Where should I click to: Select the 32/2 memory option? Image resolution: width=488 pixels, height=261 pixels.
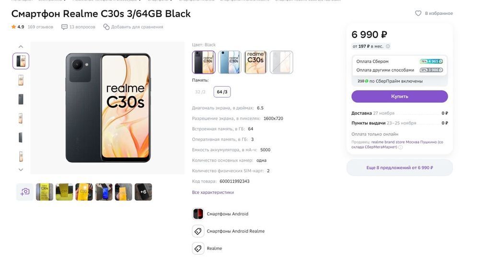200,92
